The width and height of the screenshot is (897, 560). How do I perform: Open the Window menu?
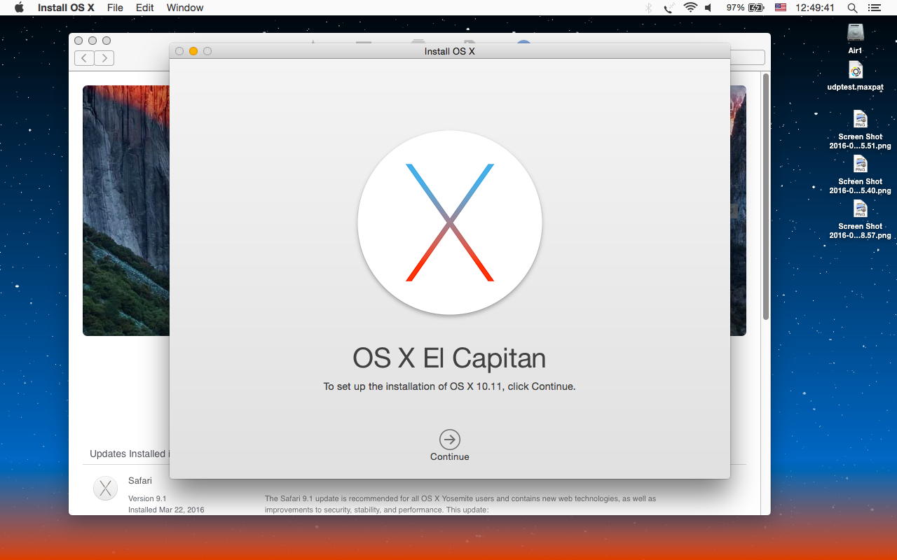pyautogui.click(x=185, y=8)
